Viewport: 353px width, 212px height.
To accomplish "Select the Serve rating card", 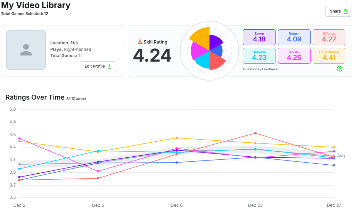I will (x=259, y=37).
